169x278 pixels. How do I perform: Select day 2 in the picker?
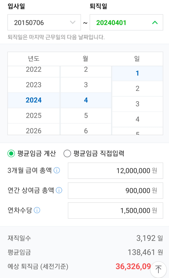point(137,89)
